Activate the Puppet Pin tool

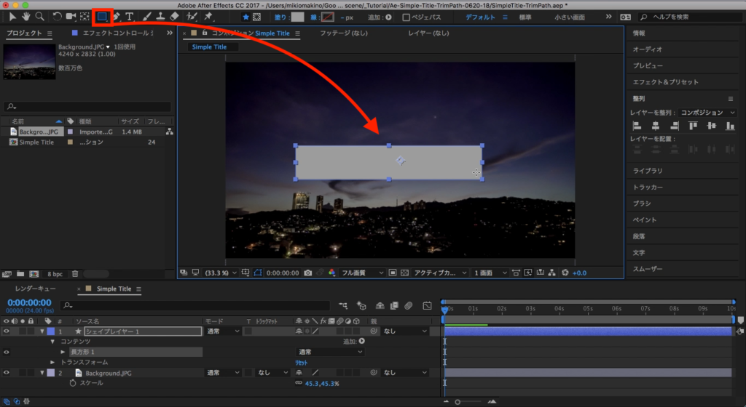(209, 16)
